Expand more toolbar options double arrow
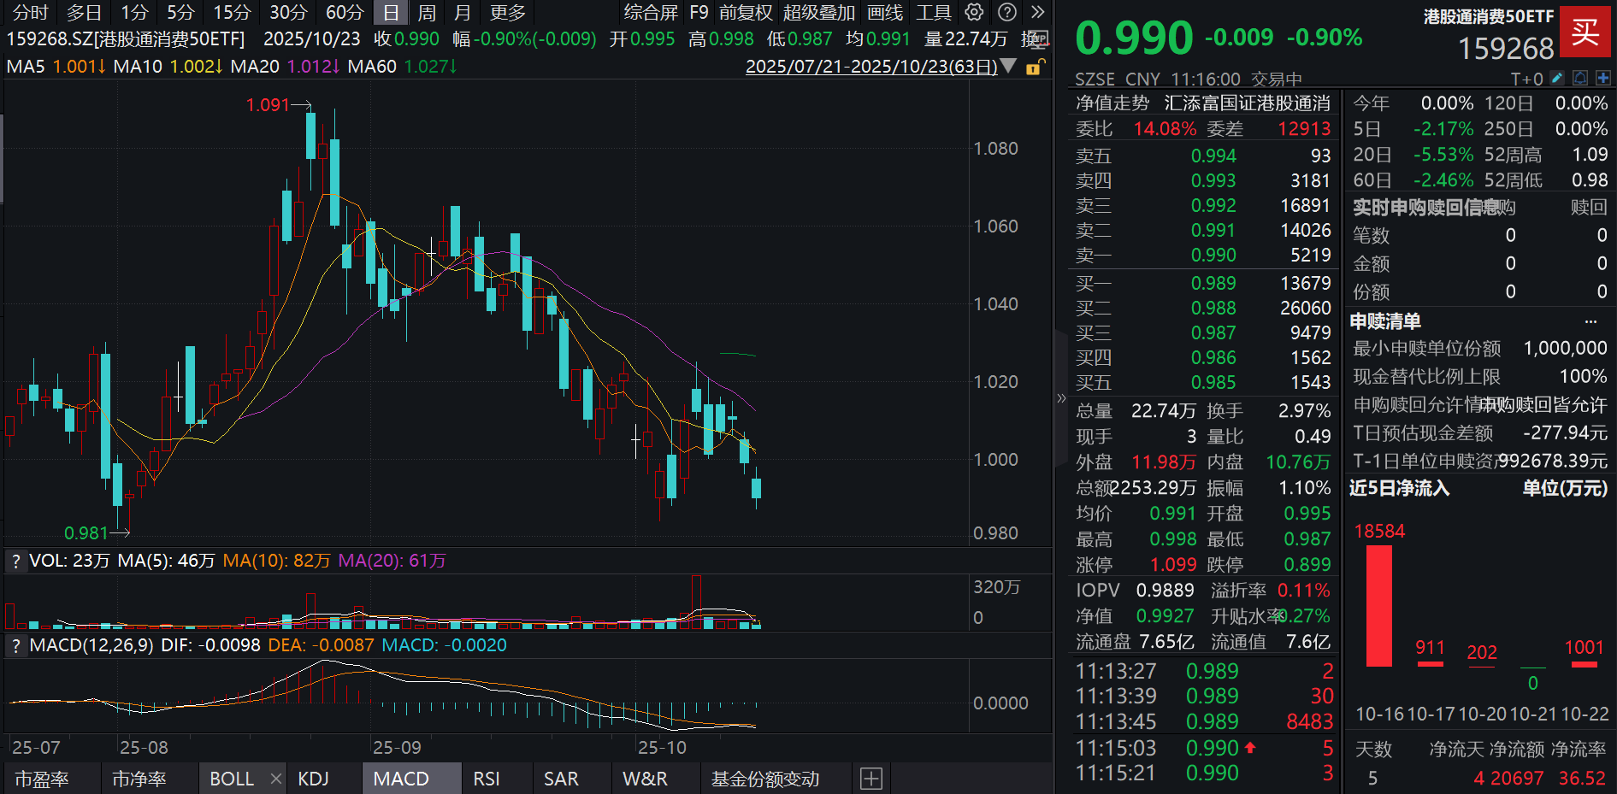Image resolution: width=1617 pixels, height=794 pixels. click(x=1037, y=12)
